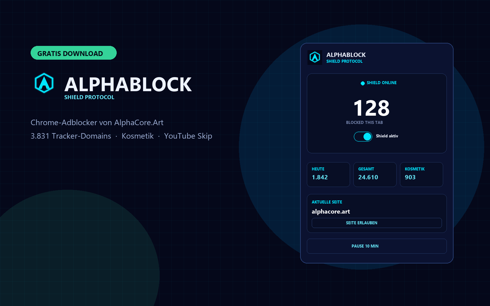Image resolution: width=490 pixels, height=306 pixels.
Task: Select the KOSMETIK 903 stat card
Action: click(421, 174)
